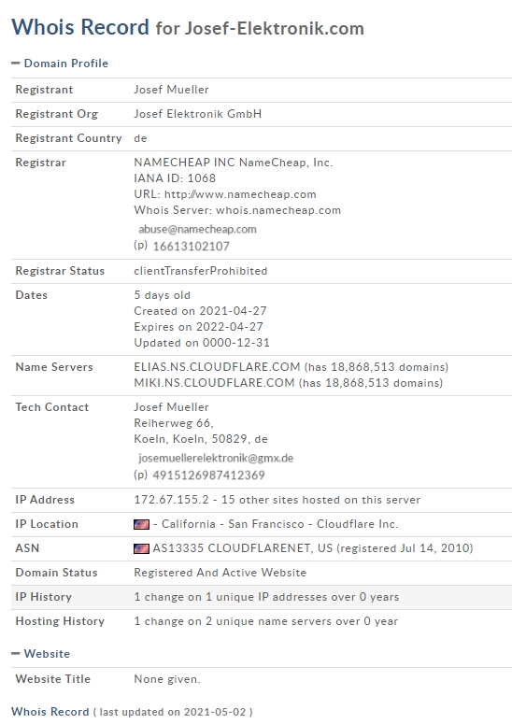Screen dimensions: 512x724
Task: Click the IP History row
Action: click(262, 597)
